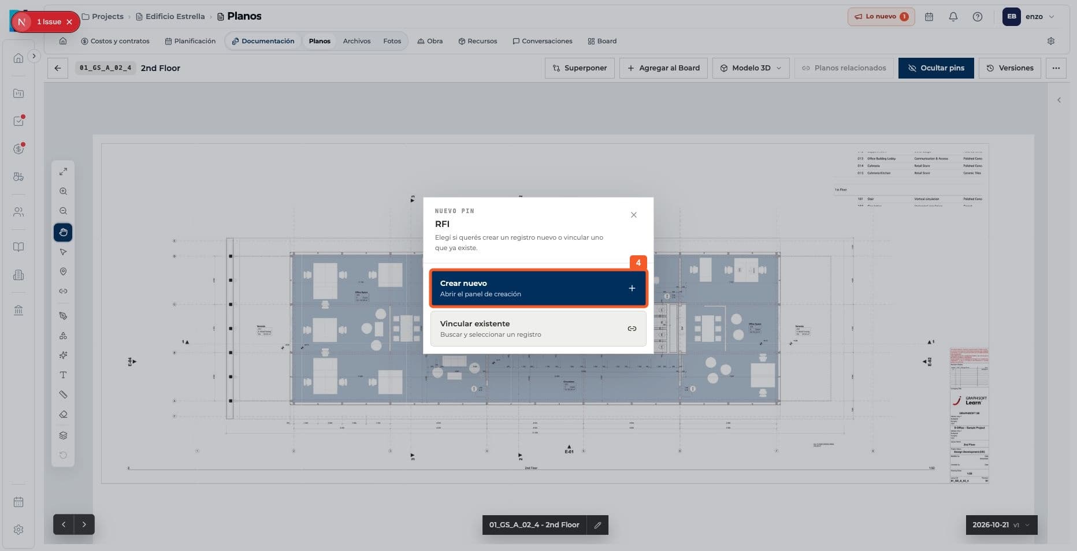Open the settings gear in left sidebar
The width and height of the screenshot is (1077, 551).
click(x=18, y=530)
